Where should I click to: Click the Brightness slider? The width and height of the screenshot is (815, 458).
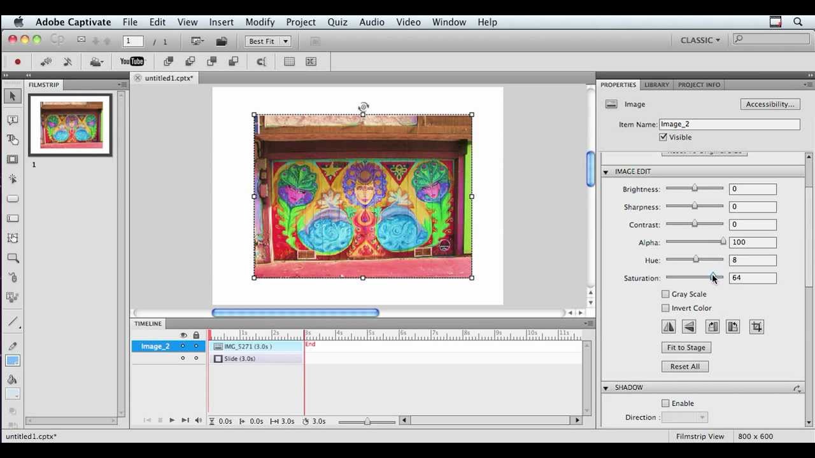695,188
